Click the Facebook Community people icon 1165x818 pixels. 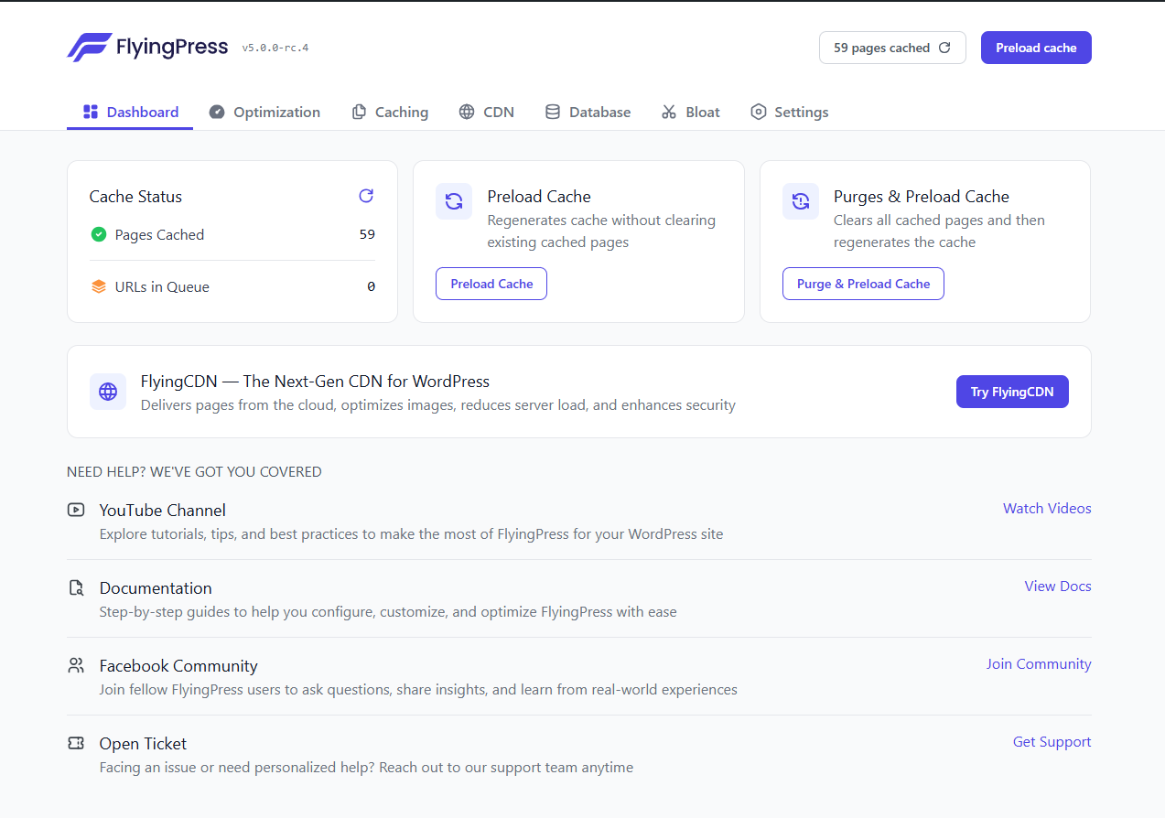pyautogui.click(x=76, y=665)
